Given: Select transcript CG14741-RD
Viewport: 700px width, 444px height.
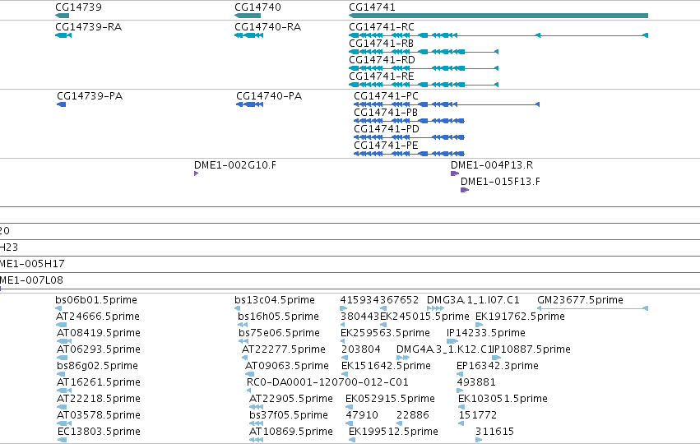Looking at the screenshot, I should point(382,60).
